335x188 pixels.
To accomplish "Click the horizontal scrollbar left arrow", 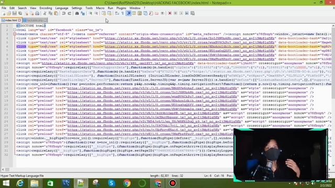I will click(x=3, y=169).
